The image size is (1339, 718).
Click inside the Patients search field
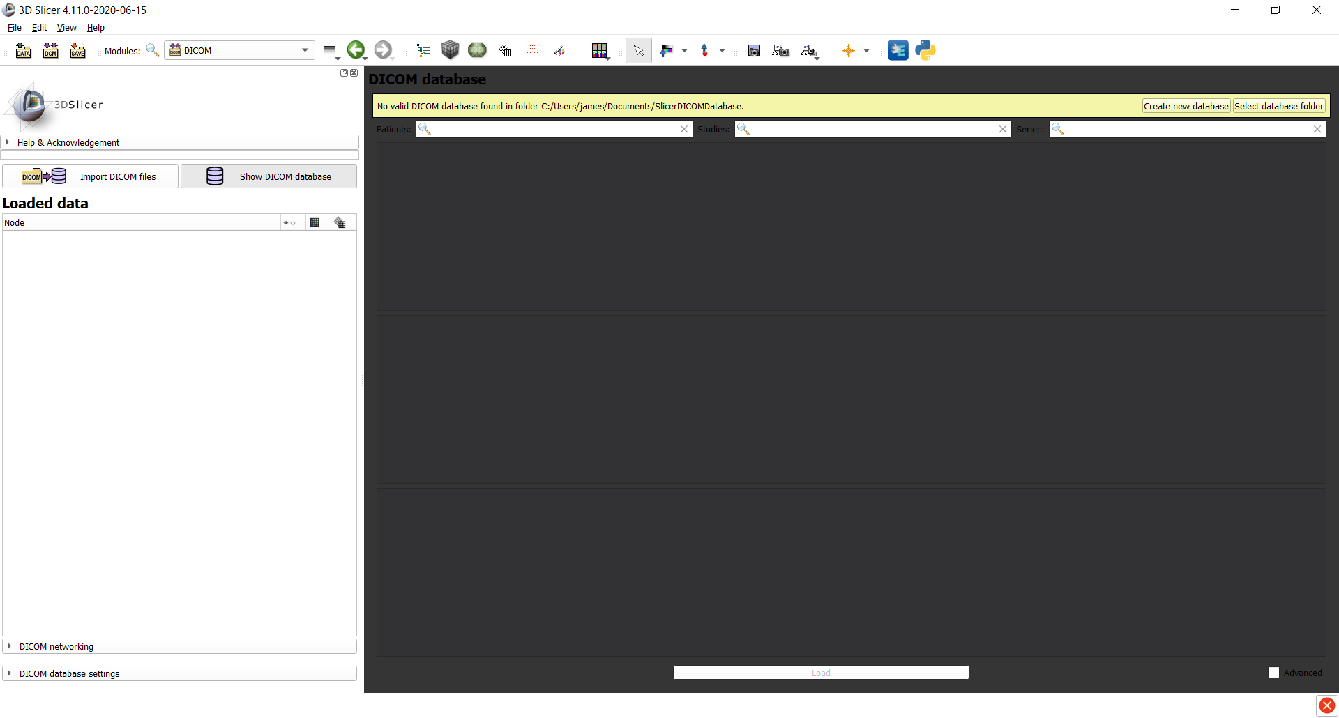pyautogui.click(x=551, y=129)
